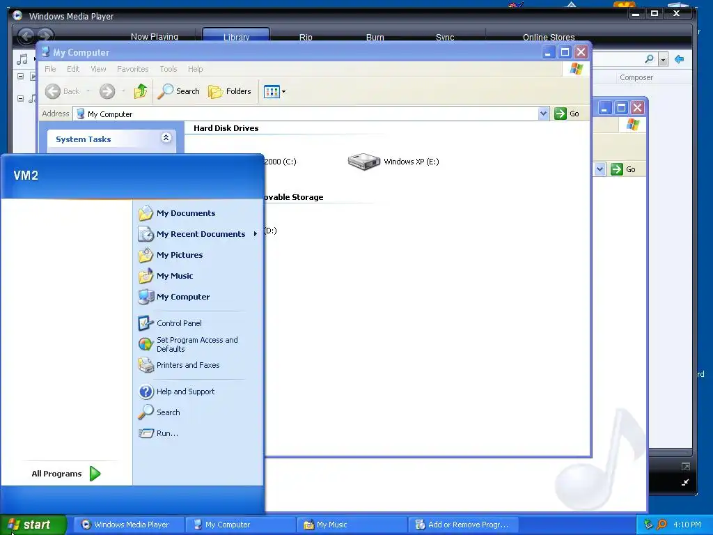Click the orange magnifier tray icon
This screenshot has width=713, height=535.
[662, 525]
